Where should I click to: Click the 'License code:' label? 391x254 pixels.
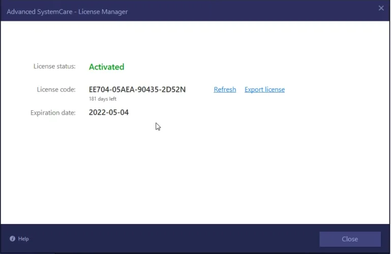(56, 89)
